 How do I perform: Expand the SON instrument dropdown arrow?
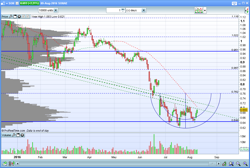[x=7, y=3]
